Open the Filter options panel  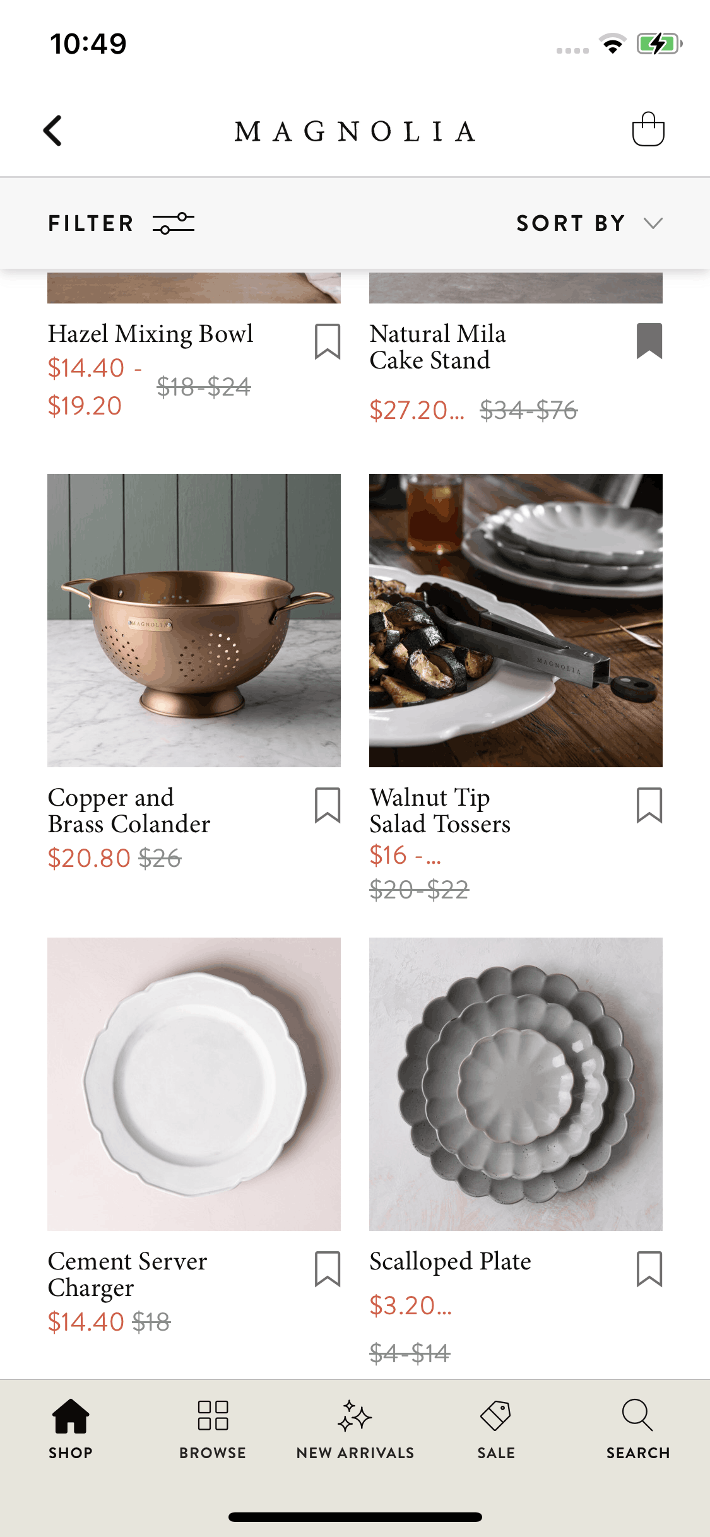coord(121,223)
